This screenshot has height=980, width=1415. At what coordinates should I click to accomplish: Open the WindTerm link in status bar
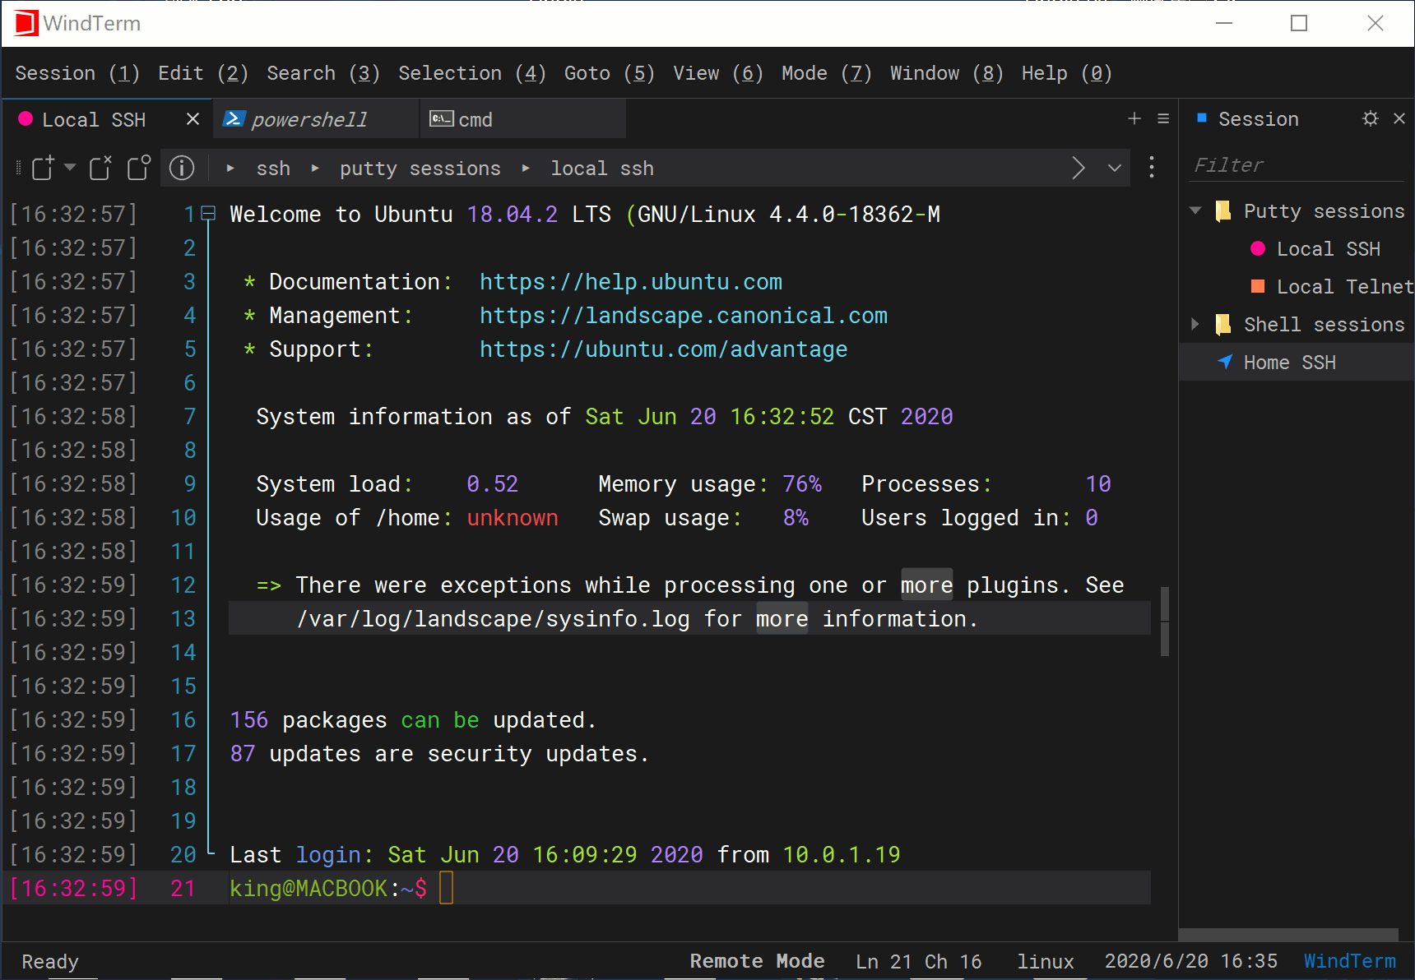1349,961
